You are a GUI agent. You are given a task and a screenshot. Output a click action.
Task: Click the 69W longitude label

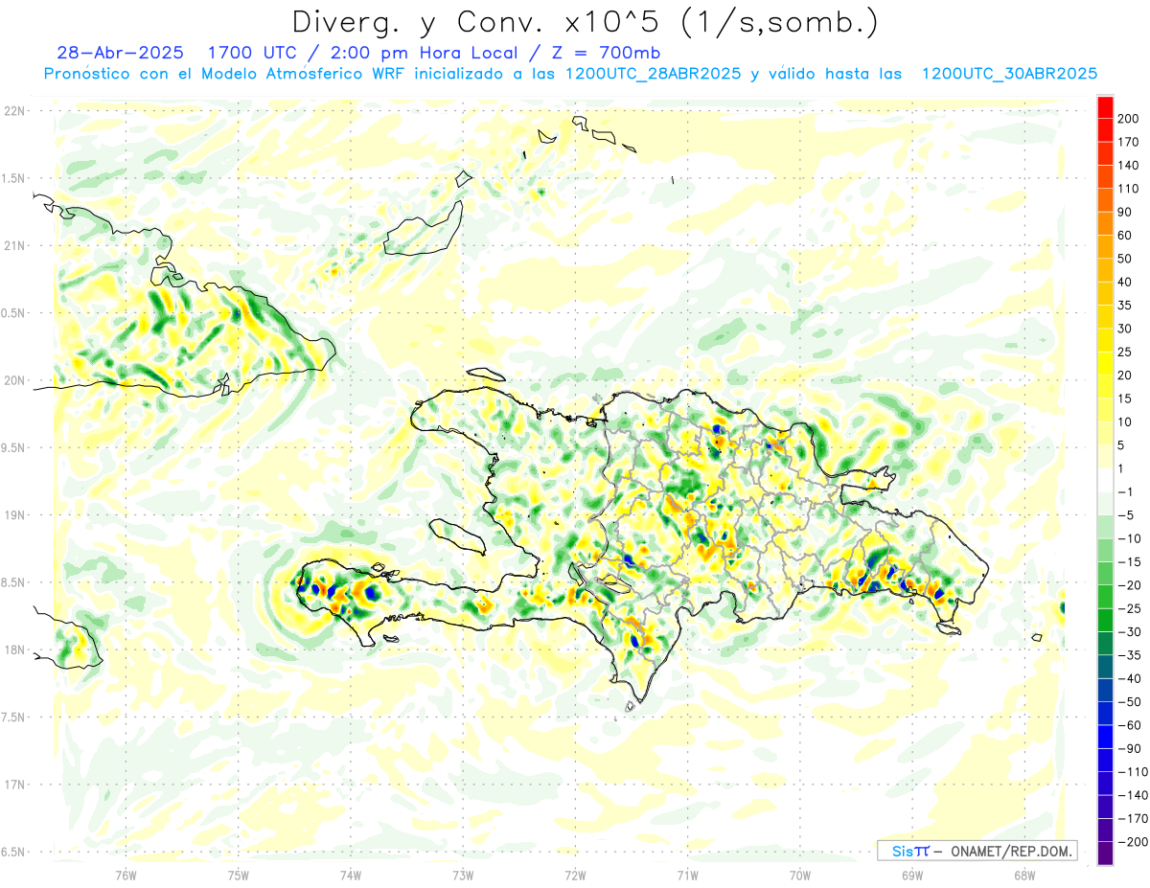(x=912, y=875)
